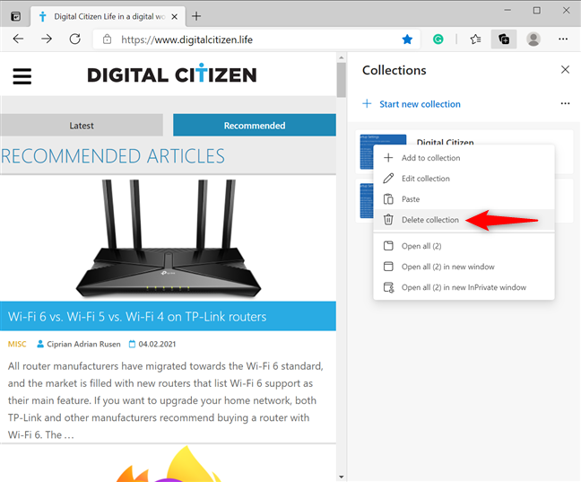Click the site lock icon in address bar
The width and height of the screenshot is (581, 482).
tap(107, 39)
